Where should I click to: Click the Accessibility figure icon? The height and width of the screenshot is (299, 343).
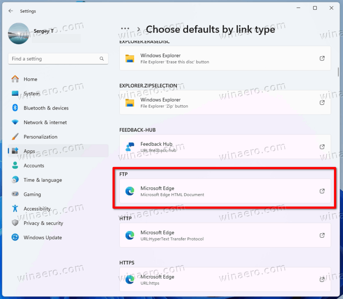point(15,208)
